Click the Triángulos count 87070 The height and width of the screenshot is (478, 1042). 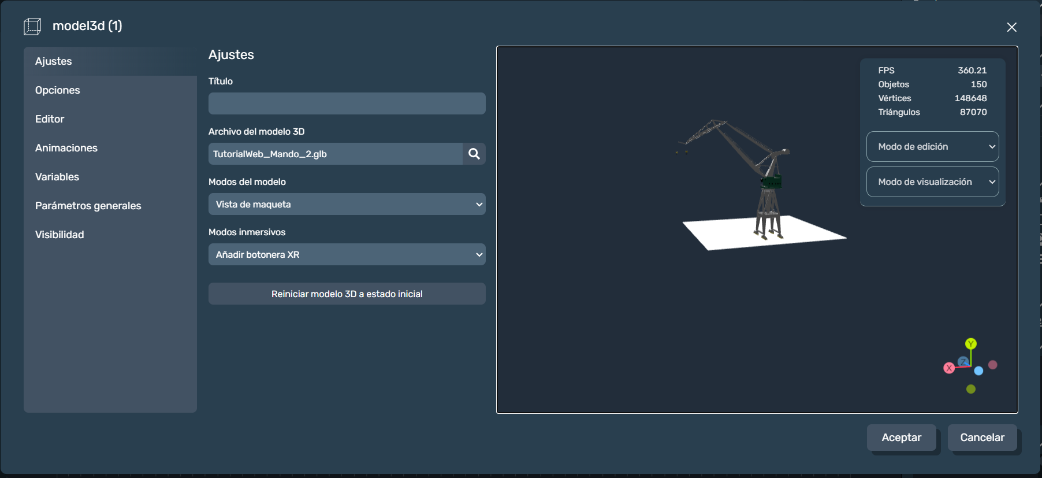(x=973, y=112)
